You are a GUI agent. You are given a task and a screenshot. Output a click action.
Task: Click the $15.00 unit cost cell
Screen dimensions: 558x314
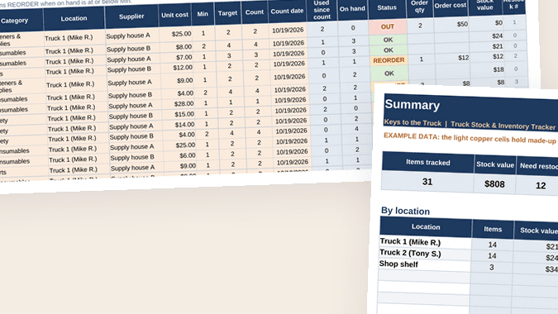(179, 114)
